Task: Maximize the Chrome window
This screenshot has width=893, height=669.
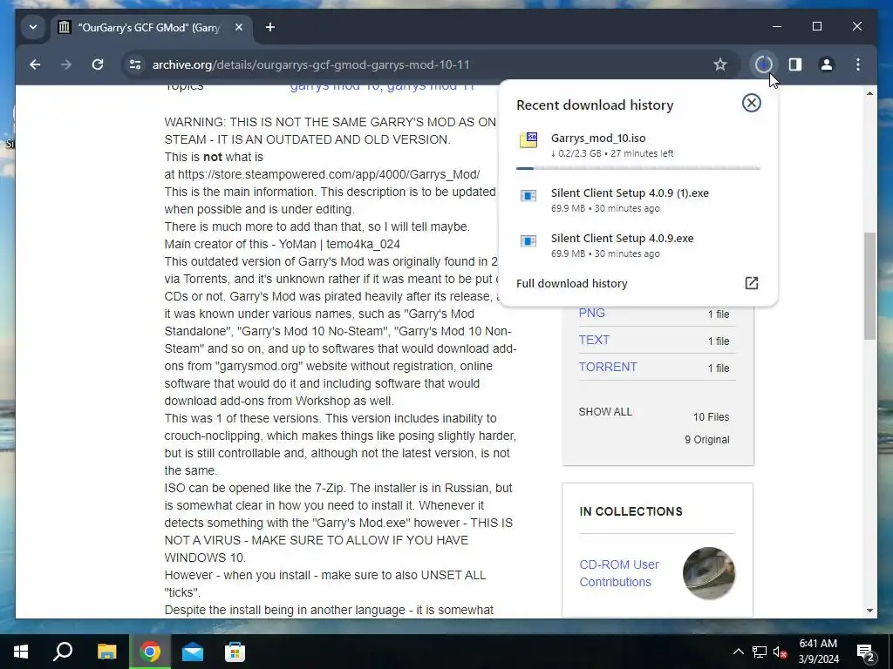Action: [x=816, y=27]
